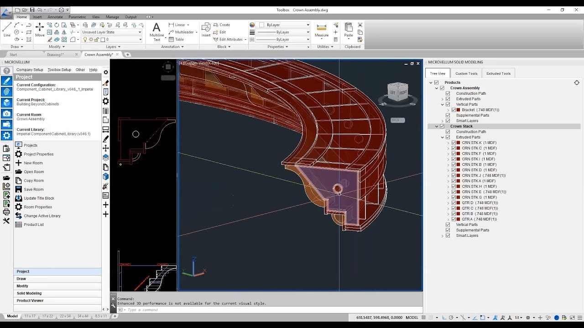Click red color swatch of QTR B

[x=458, y=214]
